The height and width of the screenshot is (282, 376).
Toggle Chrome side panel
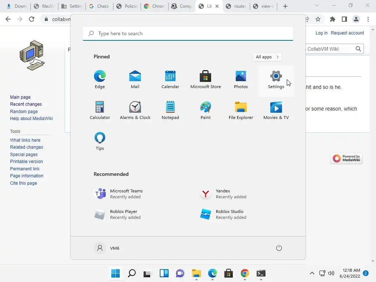point(344,19)
